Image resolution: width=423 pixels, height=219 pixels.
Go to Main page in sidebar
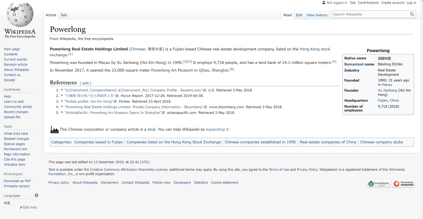[12, 49]
